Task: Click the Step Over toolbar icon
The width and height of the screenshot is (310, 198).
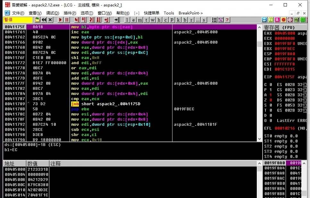Action: 84,20
